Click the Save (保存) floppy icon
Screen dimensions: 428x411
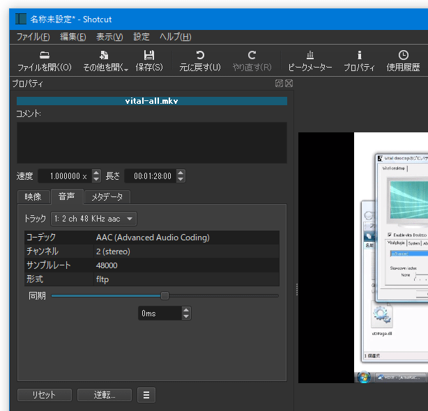pyautogui.click(x=149, y=55)
